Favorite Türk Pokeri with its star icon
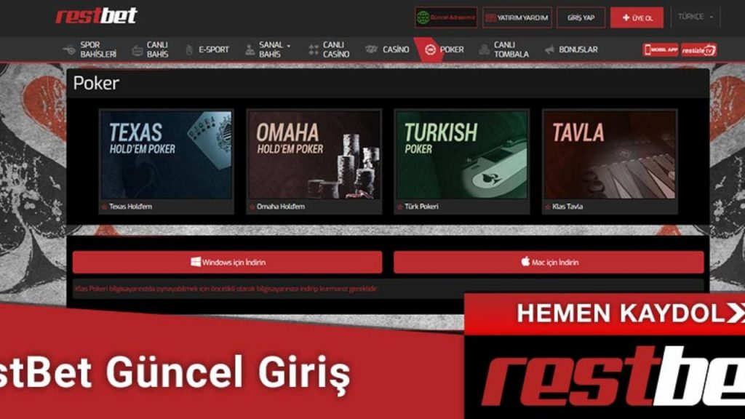745x419 pixels. [400, 207]
